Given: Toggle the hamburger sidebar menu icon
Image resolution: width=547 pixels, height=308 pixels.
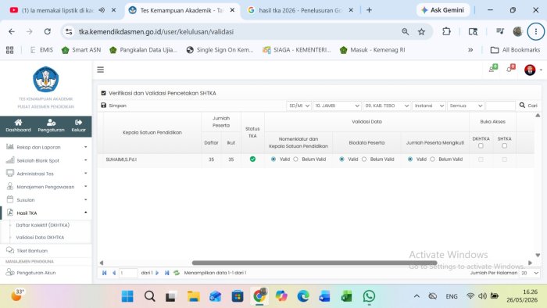Looking at the screenshot, I should pos(101,70).
